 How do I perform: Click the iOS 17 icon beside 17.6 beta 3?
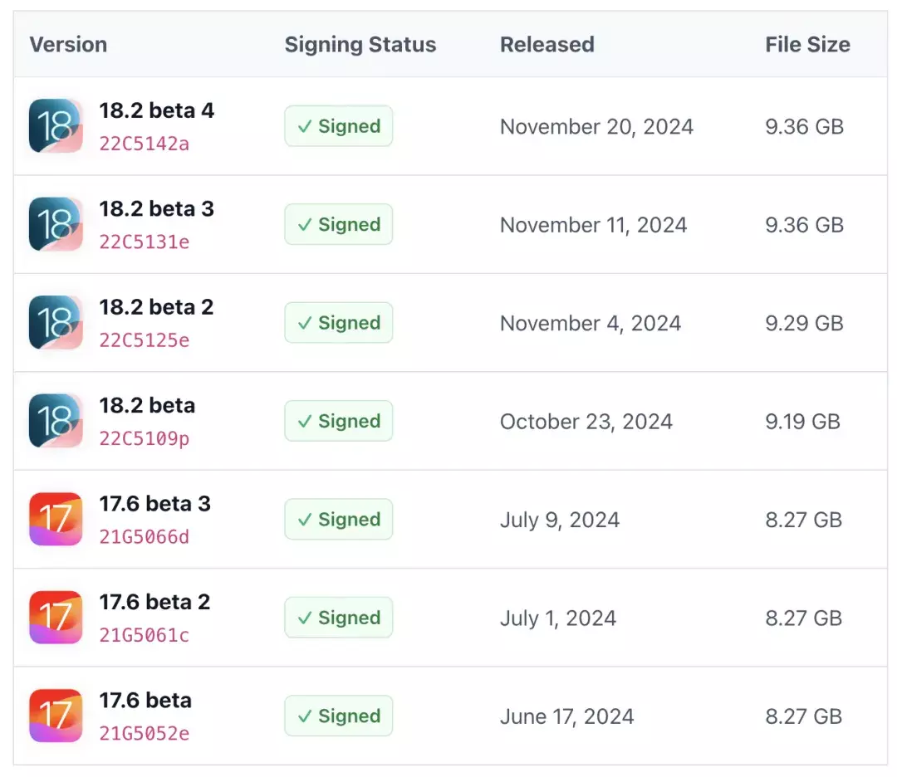click(x=56, y=520)
